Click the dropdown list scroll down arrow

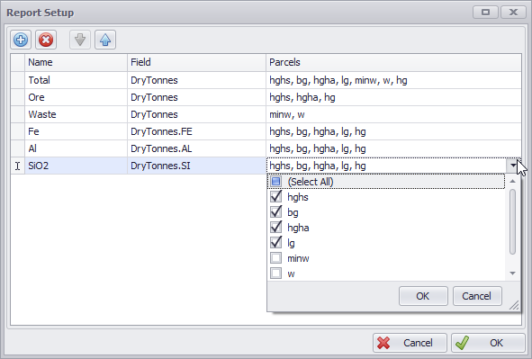[x=513, y=274]
